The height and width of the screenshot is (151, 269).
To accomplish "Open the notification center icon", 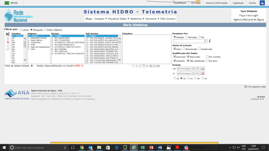I will [264, 147].
